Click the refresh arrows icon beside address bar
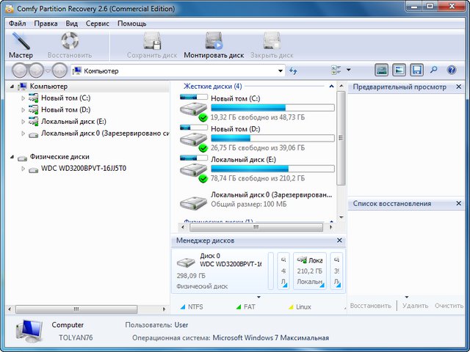Screen dimensions: 470x352 tap(294, 71)
